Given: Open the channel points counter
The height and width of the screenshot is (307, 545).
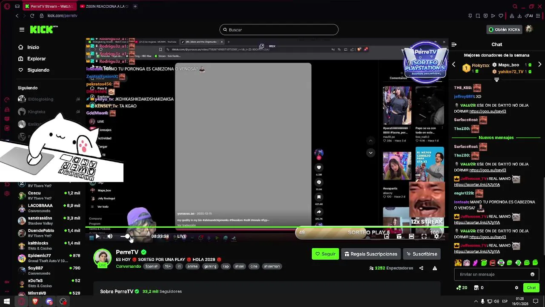Looking at the screenshot, I should tap(462, 288).
